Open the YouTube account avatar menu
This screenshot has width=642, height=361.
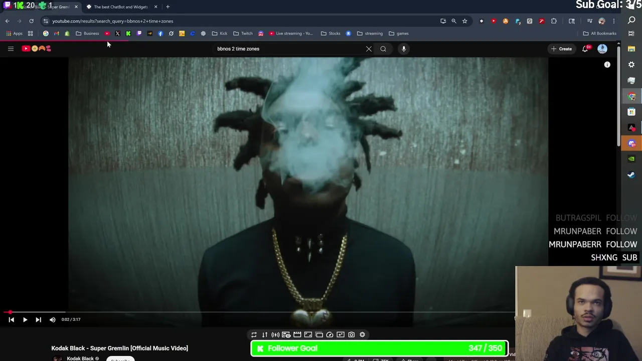pyautogui.click(x=602, y=49)
